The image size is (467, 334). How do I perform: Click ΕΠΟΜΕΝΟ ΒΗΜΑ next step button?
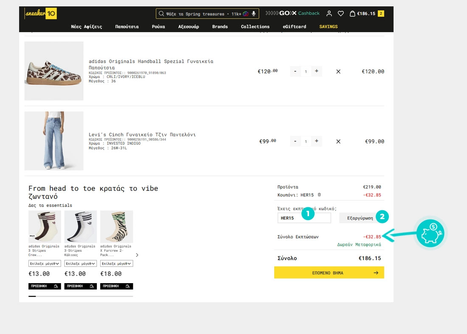coord(329,273)
